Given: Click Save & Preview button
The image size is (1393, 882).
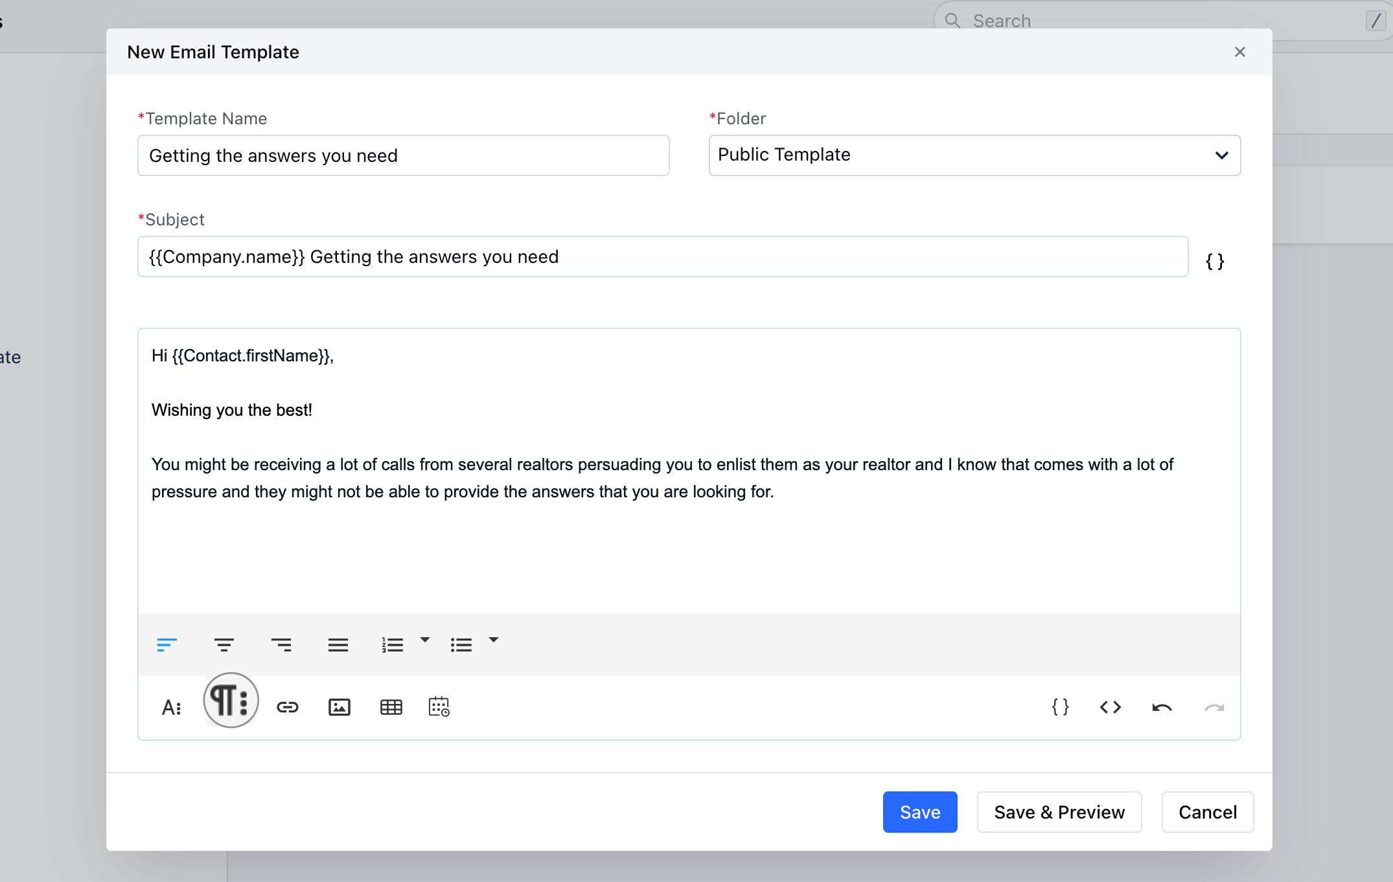Looking at the screenshot, I should [1059, 812].
